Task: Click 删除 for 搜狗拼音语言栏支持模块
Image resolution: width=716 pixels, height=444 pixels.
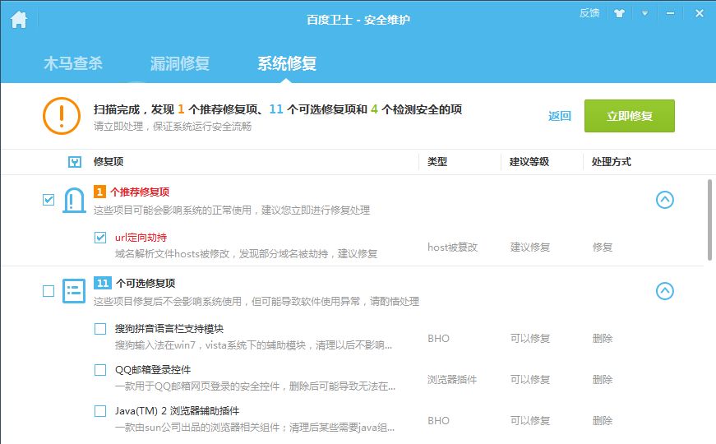Action: (603, 339)
